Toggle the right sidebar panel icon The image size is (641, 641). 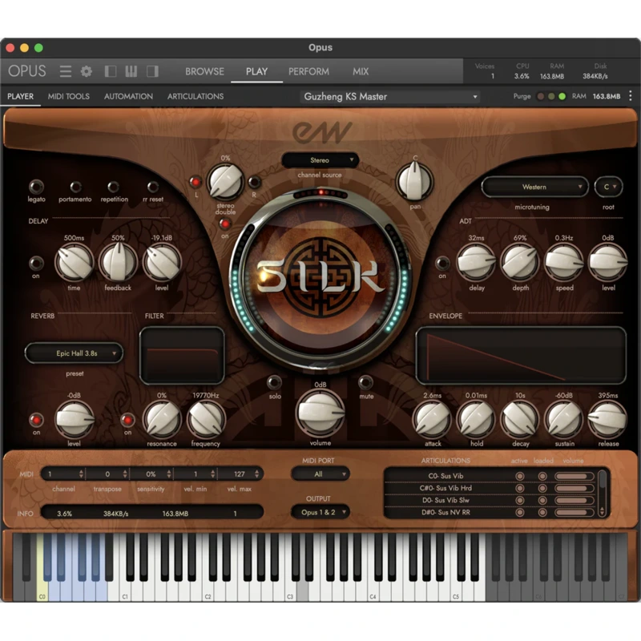pyautogui.click(x=152, y=71)
